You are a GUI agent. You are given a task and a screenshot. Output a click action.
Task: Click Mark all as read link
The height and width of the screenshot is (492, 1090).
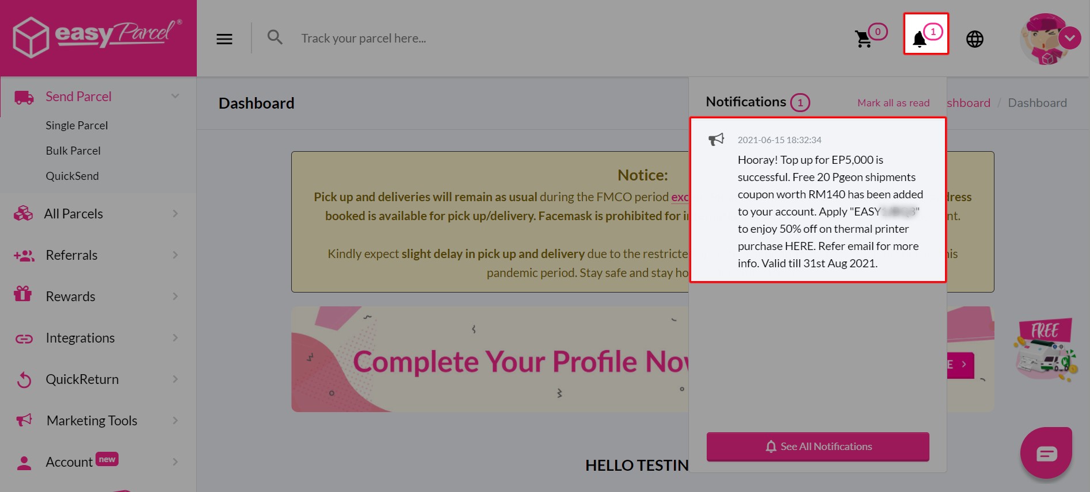pos(893,103)
